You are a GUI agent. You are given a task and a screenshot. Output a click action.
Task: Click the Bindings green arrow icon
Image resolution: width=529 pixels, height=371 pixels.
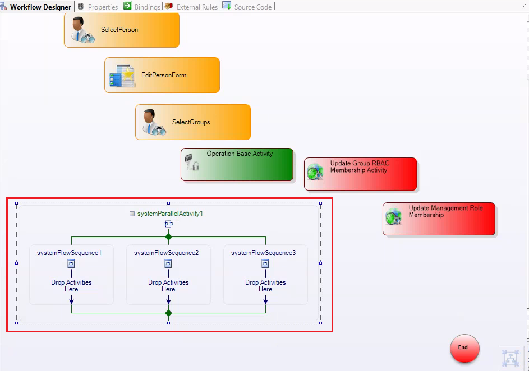pos(127,6)
